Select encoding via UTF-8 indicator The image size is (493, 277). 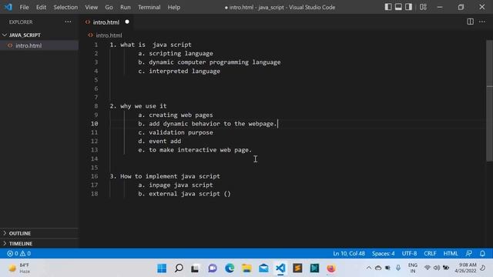(409, 253)
